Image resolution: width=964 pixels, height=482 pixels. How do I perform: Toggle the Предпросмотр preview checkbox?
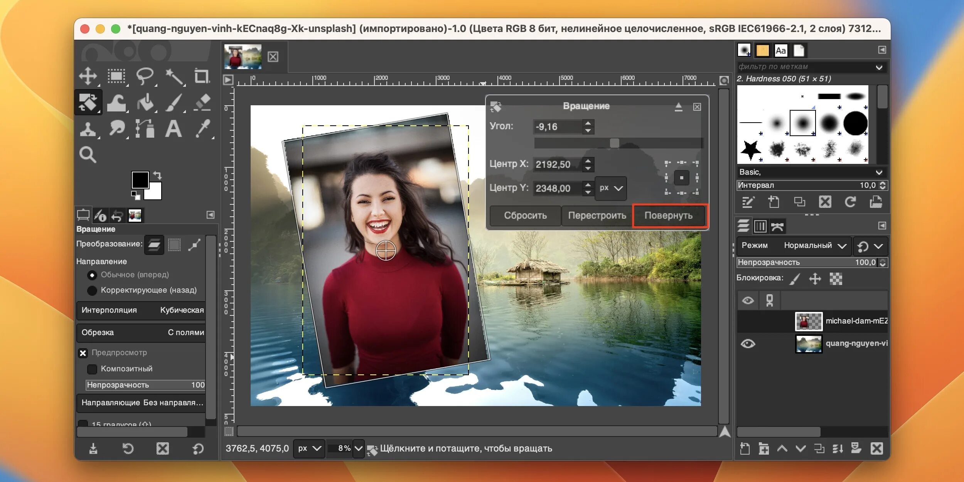83,353
